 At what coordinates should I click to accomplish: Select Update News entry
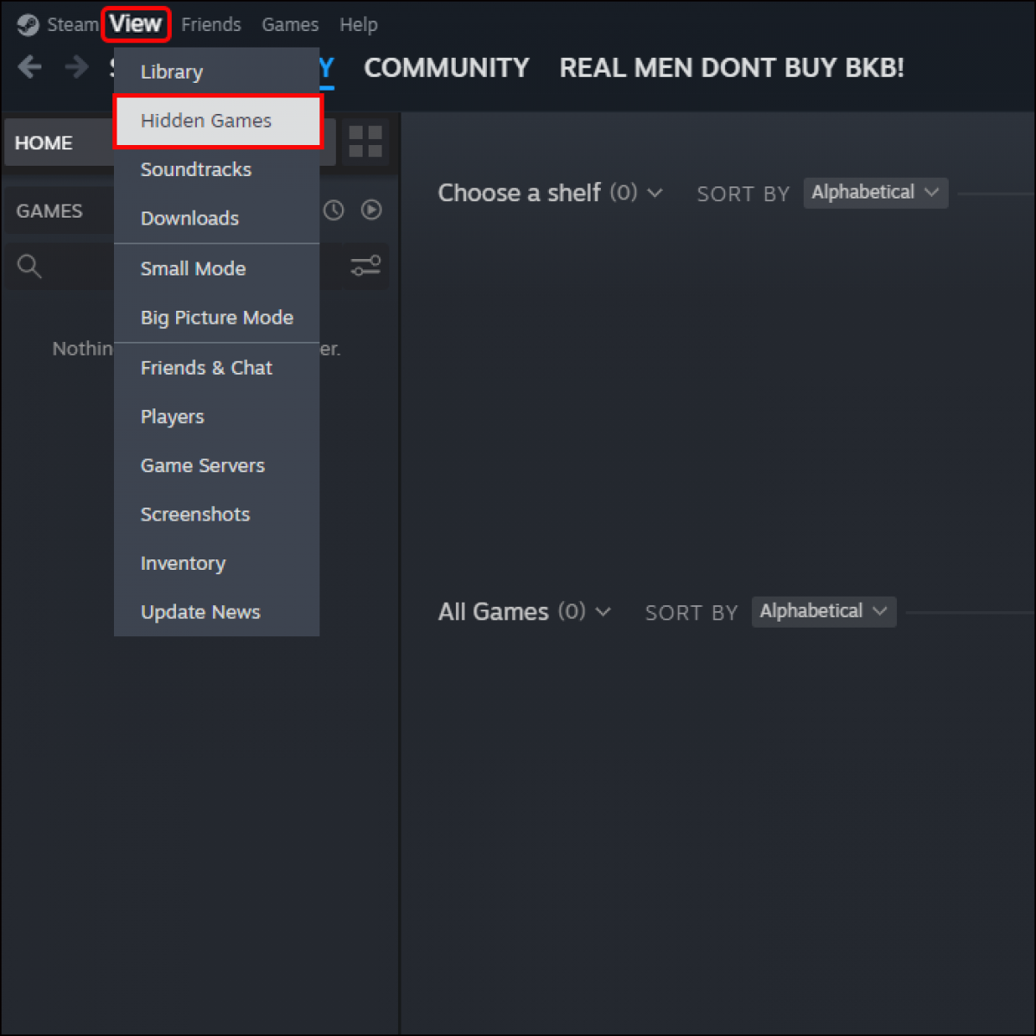tap(217, 612)
